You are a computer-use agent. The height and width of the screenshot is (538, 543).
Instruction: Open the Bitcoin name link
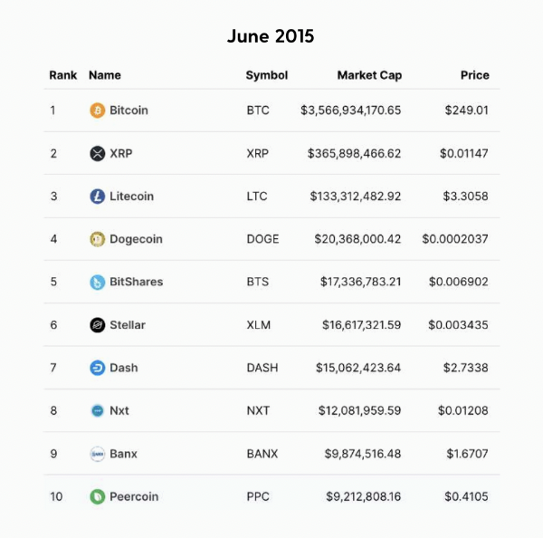pyautogui.click(x=129, y=110)
